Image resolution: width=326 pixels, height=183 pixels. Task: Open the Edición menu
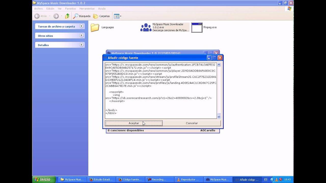tap(50, 9)
